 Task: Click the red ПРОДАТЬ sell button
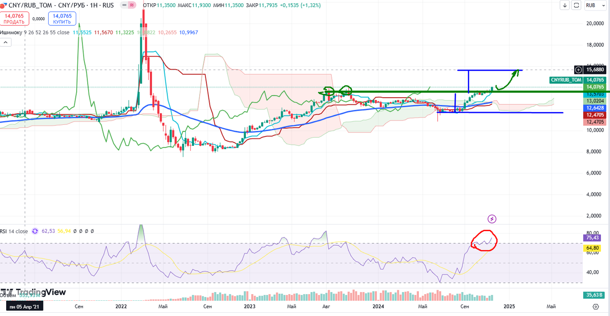click(15, 19)
